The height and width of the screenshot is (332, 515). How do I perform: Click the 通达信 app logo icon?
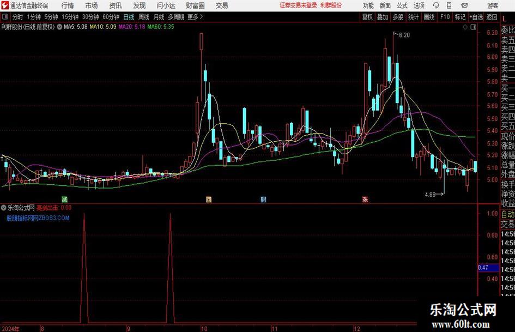click(x=4, y=5)
